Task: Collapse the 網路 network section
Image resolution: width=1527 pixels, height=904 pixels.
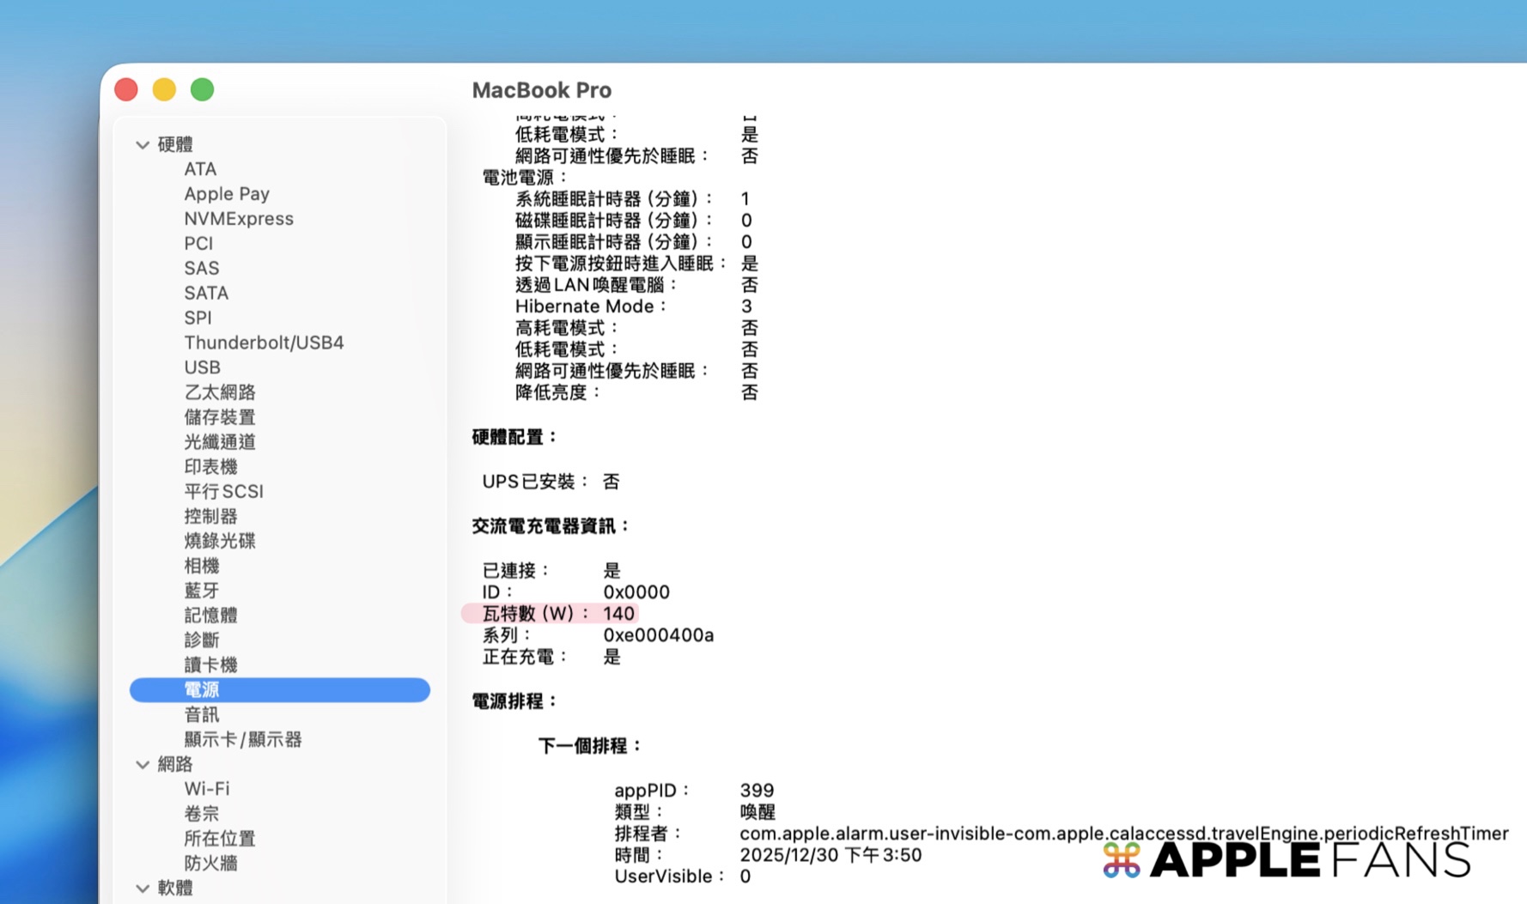Action: pos(143,765)
